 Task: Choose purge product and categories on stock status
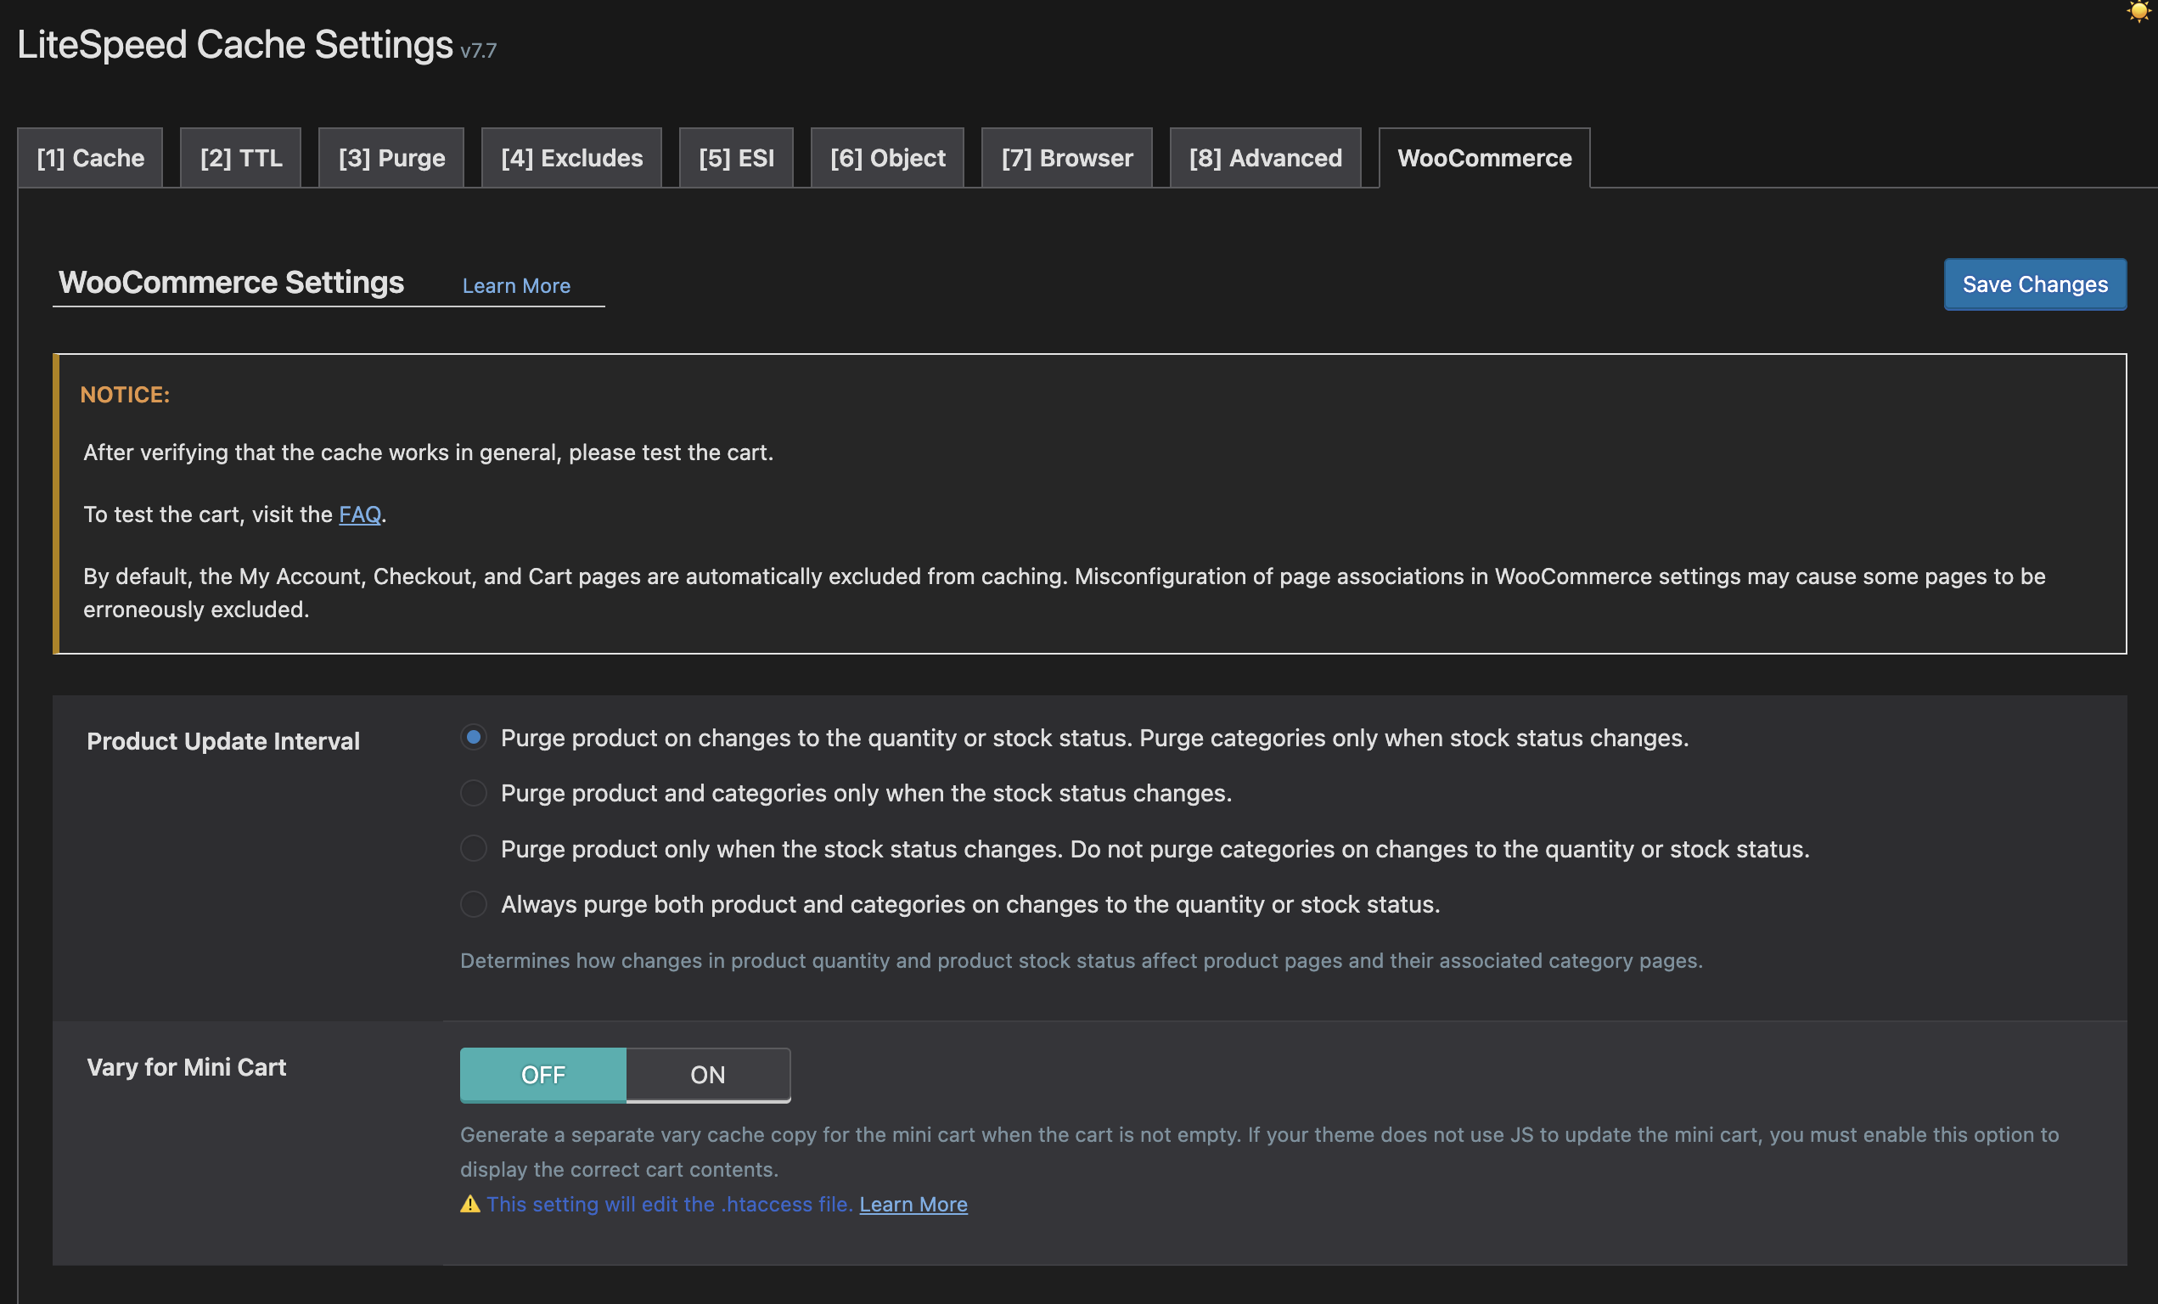point(474,793)
